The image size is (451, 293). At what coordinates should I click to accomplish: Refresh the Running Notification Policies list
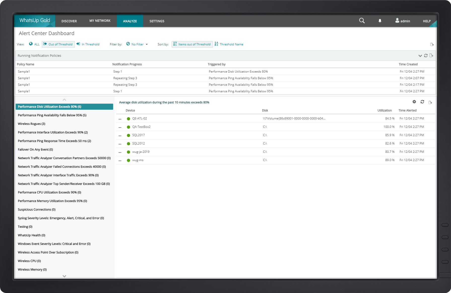point(426,55)
